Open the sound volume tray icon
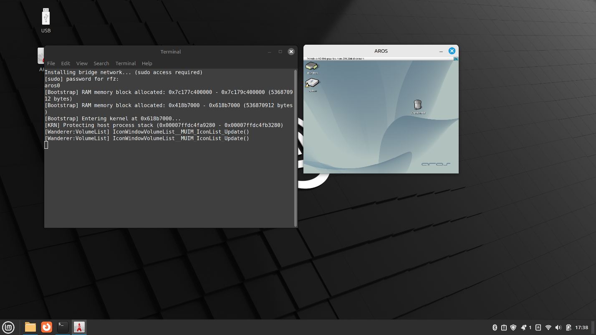Screen dimensions: 596x335 (558, 327)
